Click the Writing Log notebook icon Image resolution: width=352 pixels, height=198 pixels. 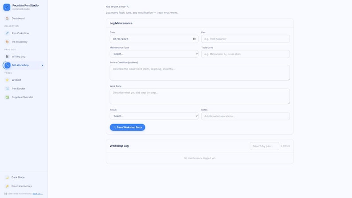pos(7,57)
